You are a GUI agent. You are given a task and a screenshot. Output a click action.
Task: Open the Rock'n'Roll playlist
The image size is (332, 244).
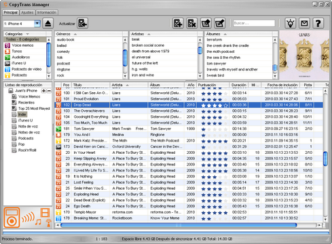click(27, 150)
